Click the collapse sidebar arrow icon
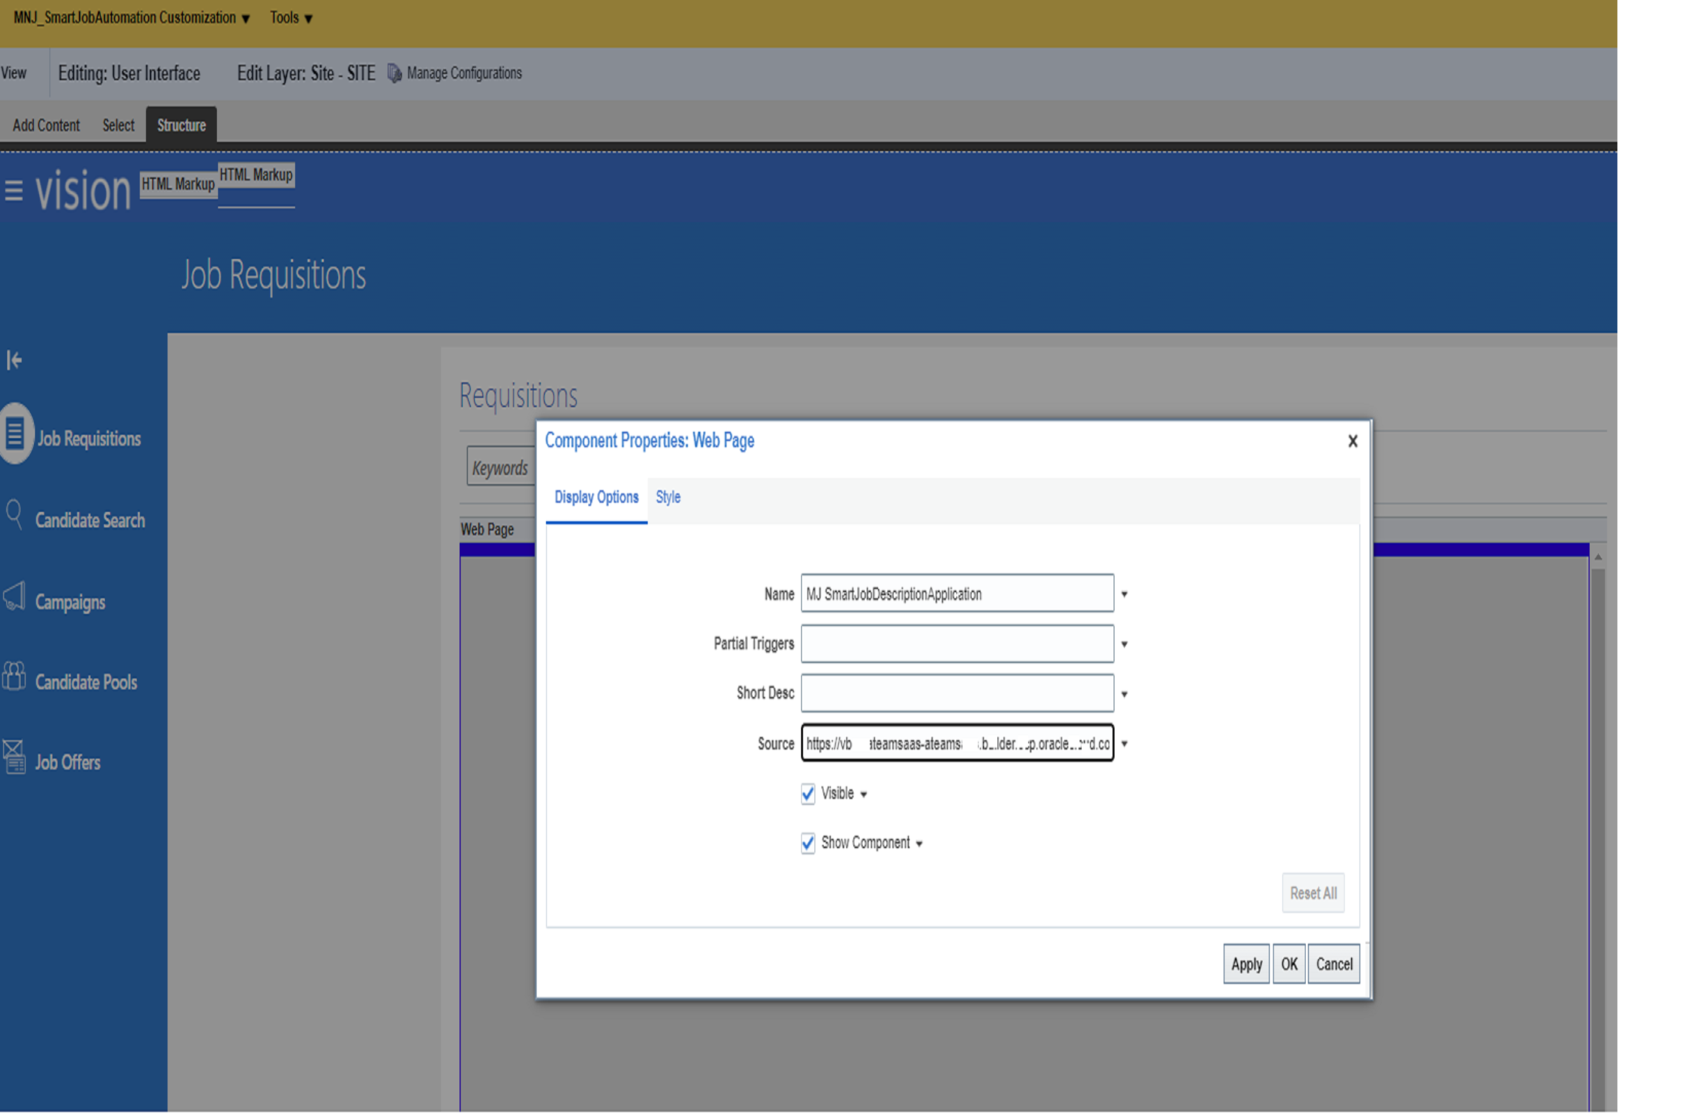The height and width of the screenshot is (1113, 1688). tap(13, 360)
